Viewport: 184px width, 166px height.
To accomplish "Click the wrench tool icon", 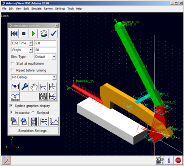I will 24,87.
